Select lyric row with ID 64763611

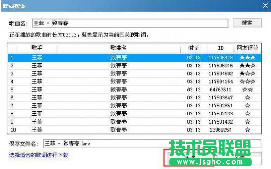[135, 90]
